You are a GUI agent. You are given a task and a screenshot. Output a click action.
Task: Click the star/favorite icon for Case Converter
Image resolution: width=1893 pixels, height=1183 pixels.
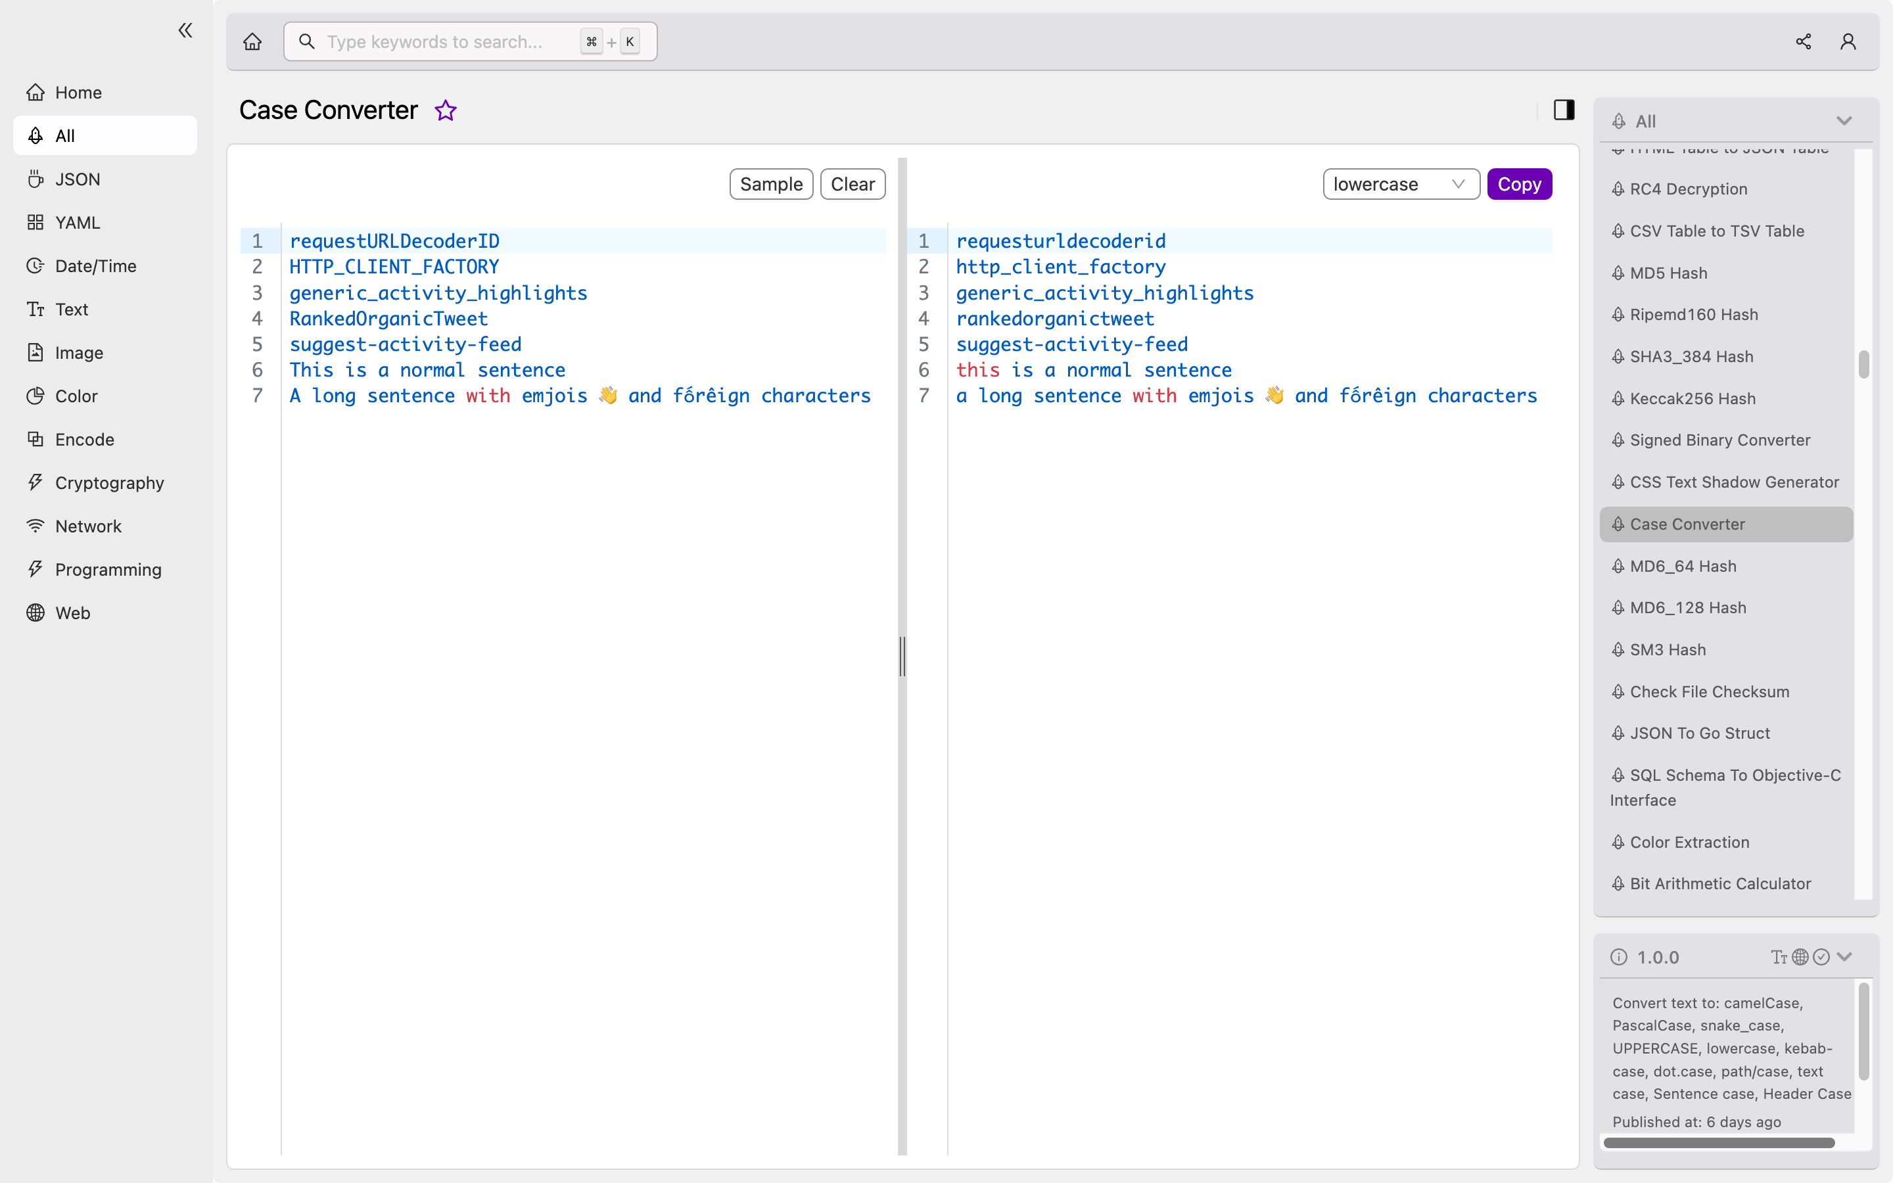(x=444, y=110)
